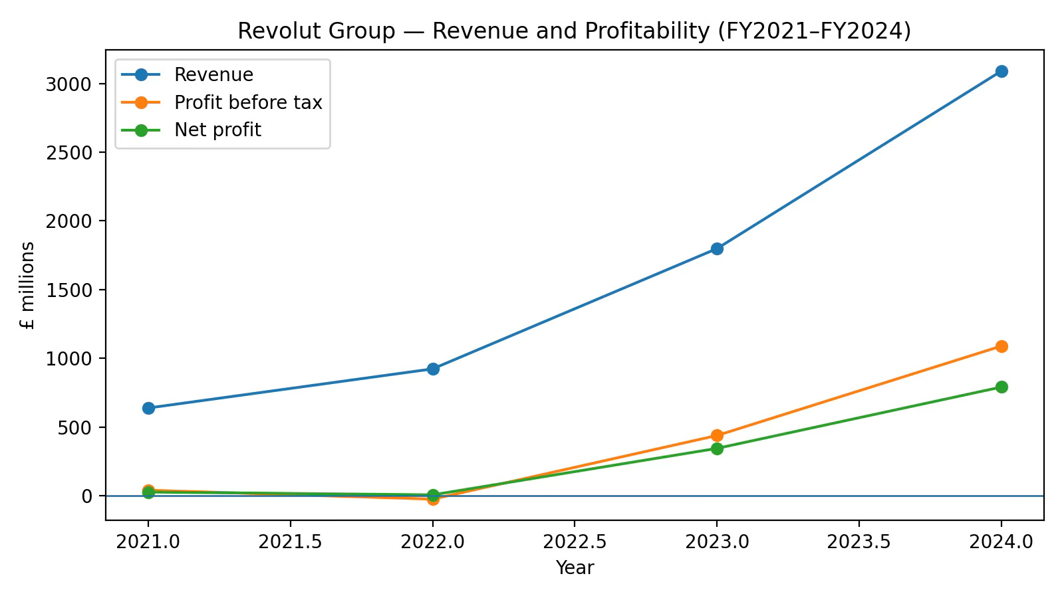Click the Revenue data point for 2021
1064x598 pixels.
click(x=148, y=408)
